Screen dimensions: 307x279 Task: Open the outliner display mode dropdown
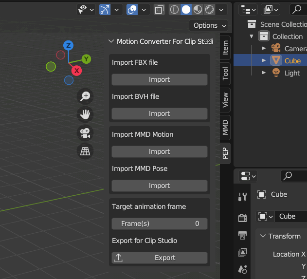[271, 10]
